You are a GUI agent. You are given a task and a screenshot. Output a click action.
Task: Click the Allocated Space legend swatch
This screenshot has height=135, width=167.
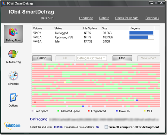[x=58, y=111]
